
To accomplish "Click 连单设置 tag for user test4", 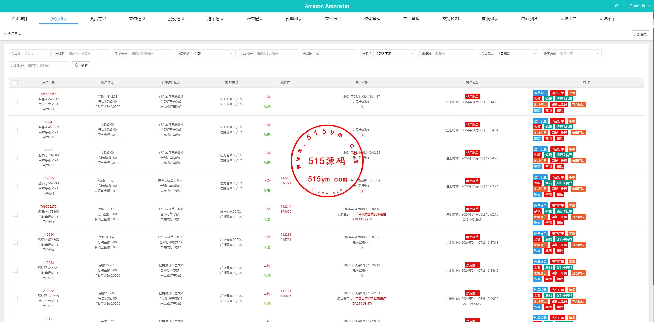I will pos(540,121).
